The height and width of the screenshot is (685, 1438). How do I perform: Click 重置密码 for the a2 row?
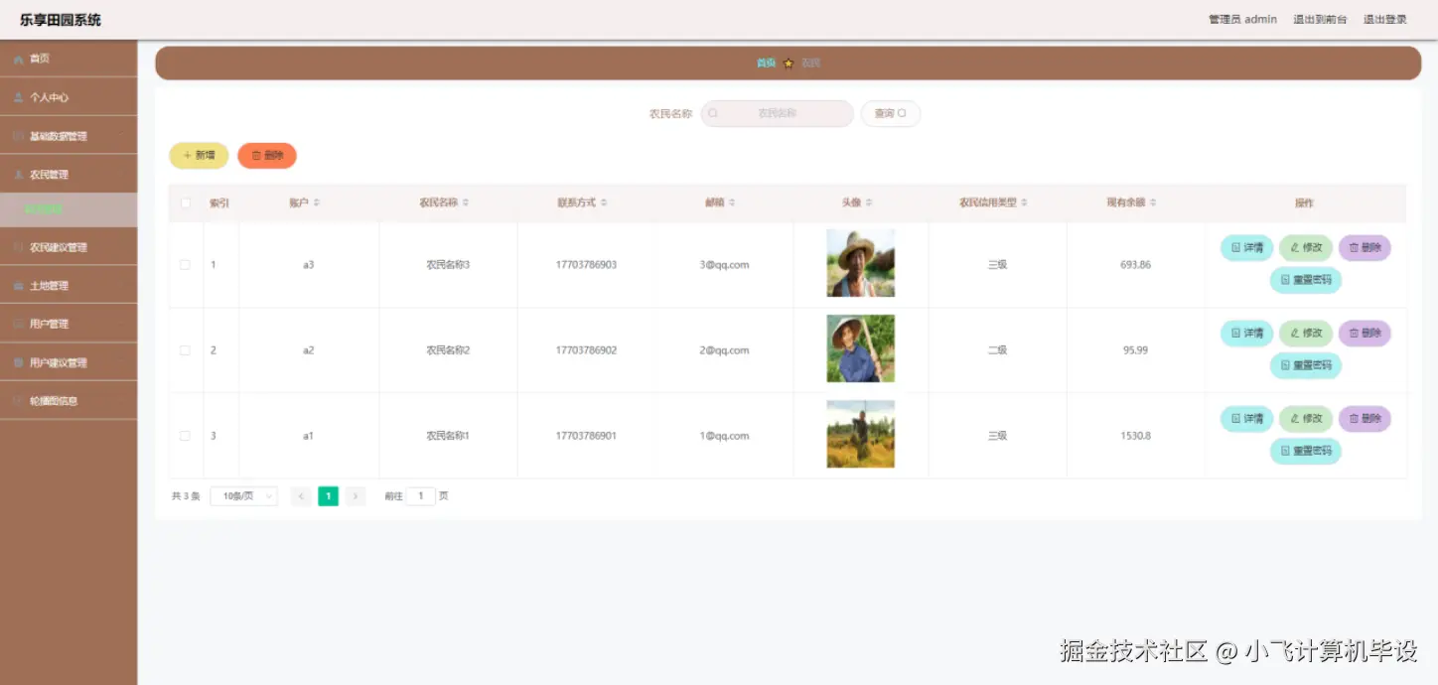click(x=1306, y=365)
